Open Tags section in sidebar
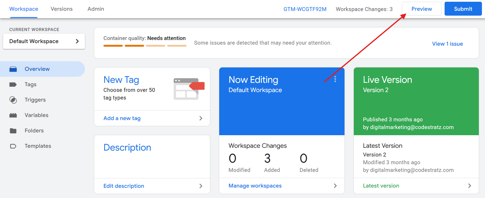The width and height of the screenshot is (485, 198). coord(42,85)
